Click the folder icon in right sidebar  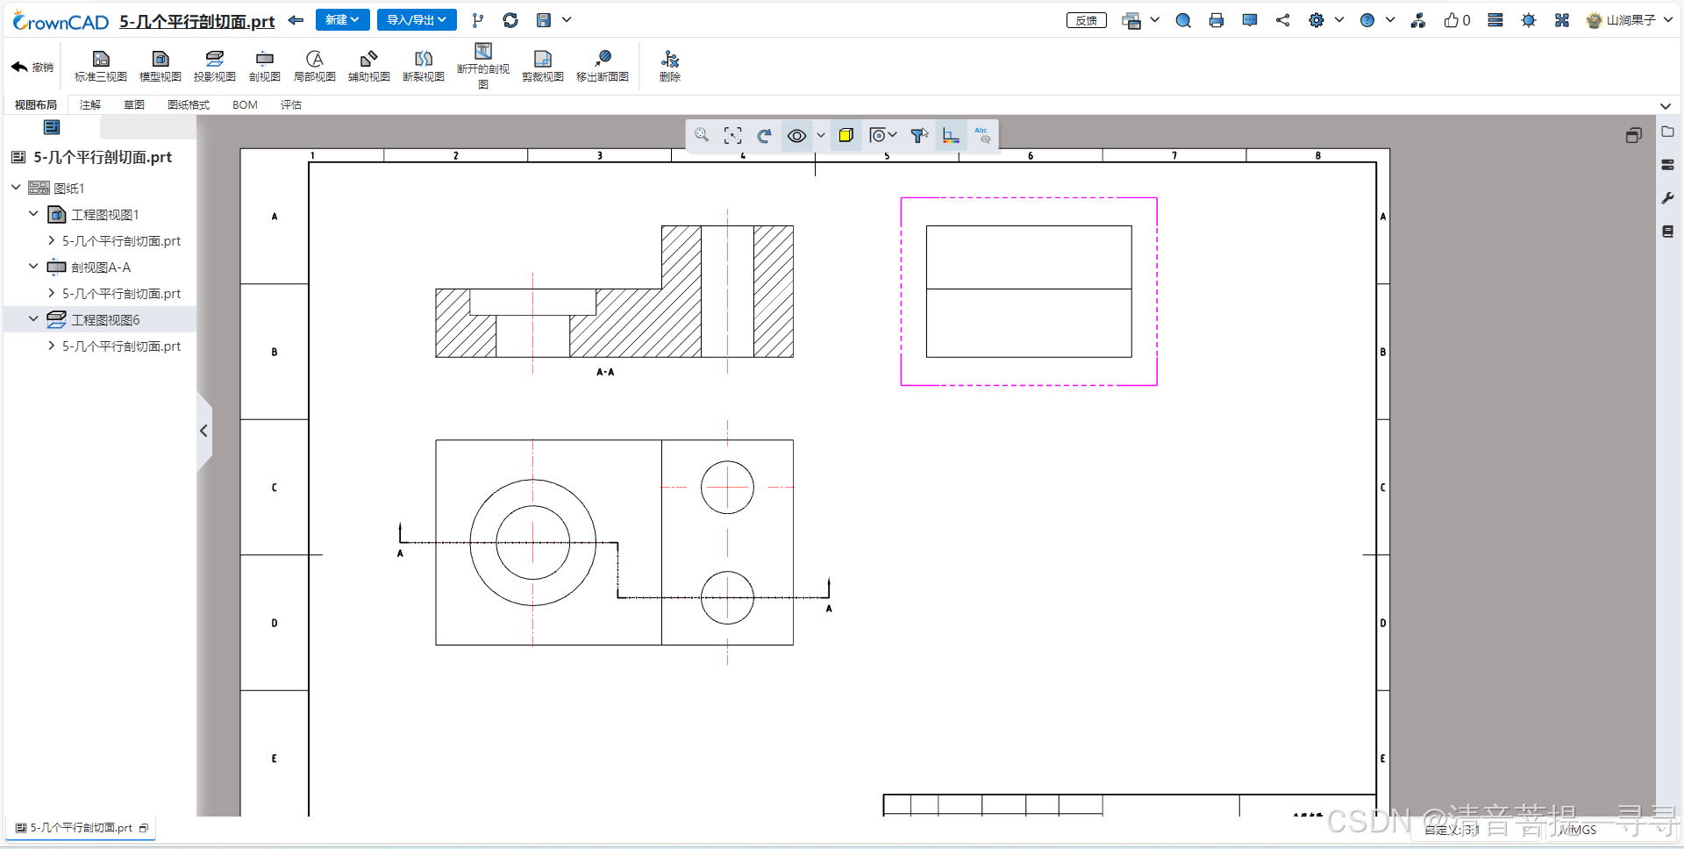pos(1668,132)
